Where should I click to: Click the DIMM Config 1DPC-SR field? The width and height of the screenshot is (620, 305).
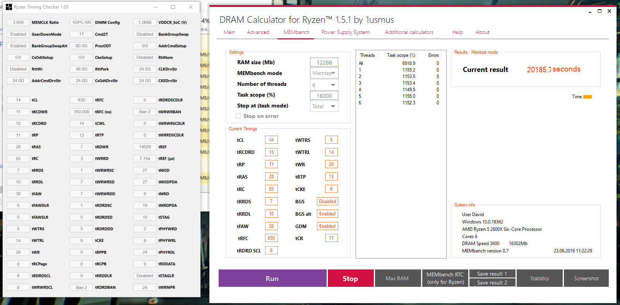[82, 22]
